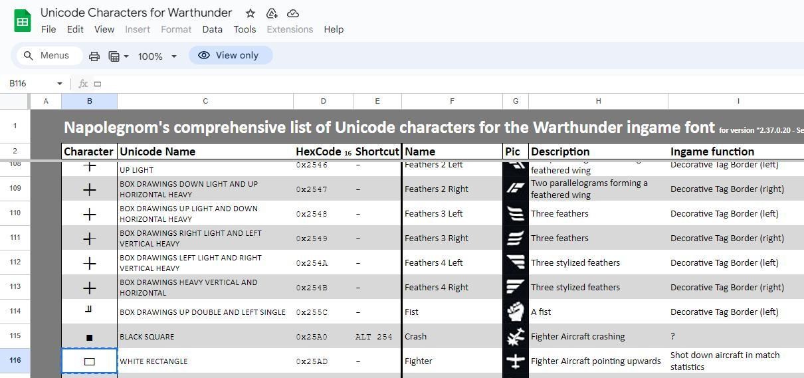Select the column C header

coord(205,101)
